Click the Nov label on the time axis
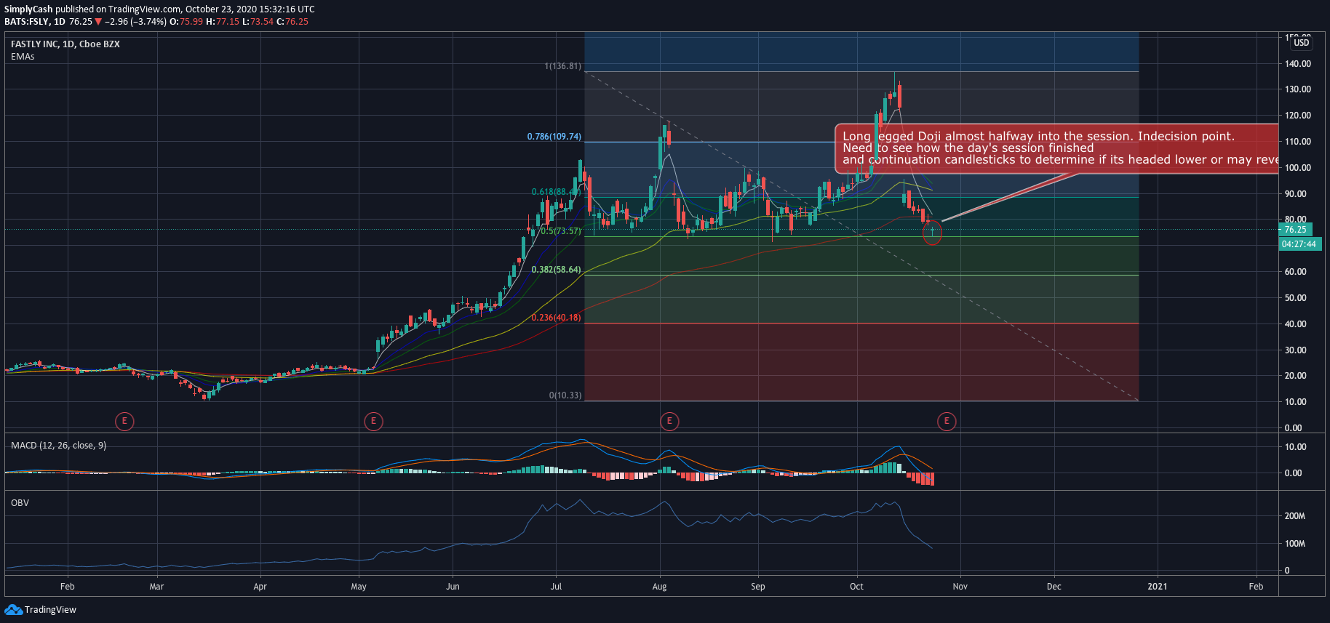1330x623 pixels. tap(960, 587)
